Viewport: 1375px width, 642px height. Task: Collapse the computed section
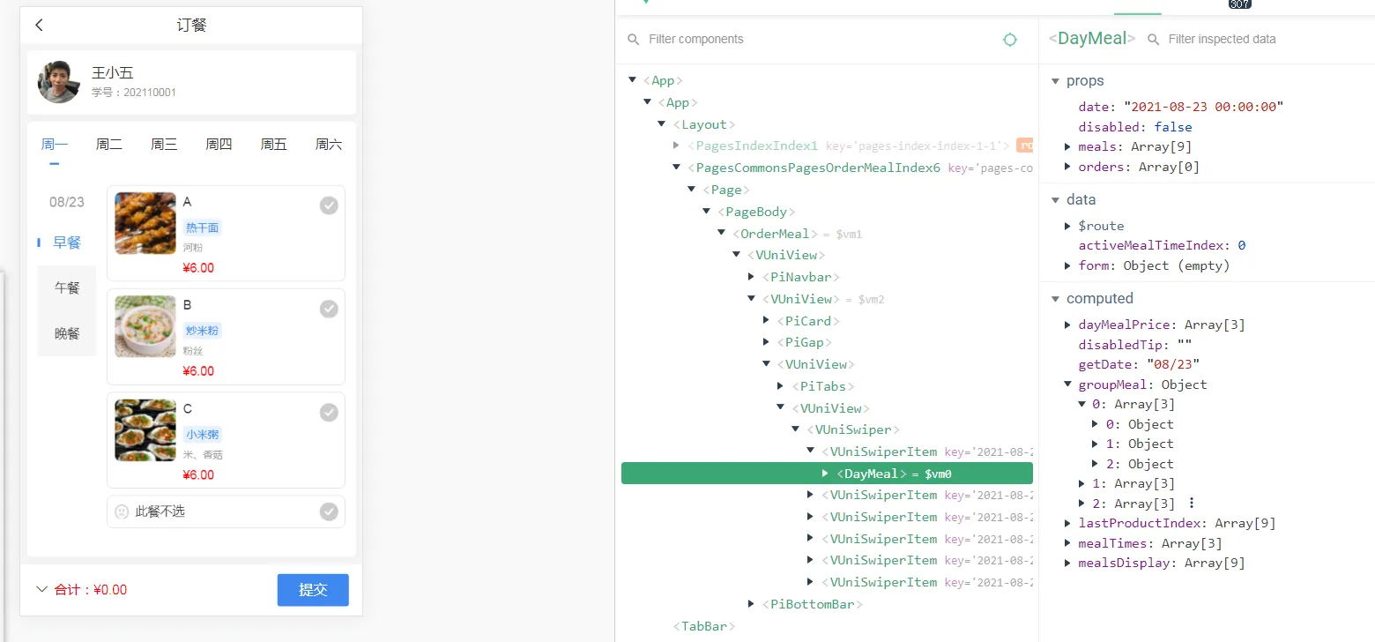click(x=1055, y=298)
